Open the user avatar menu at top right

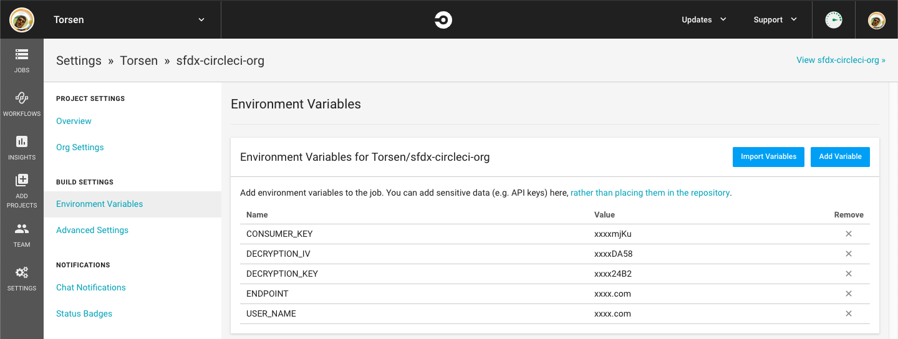[x=877, y=20]
